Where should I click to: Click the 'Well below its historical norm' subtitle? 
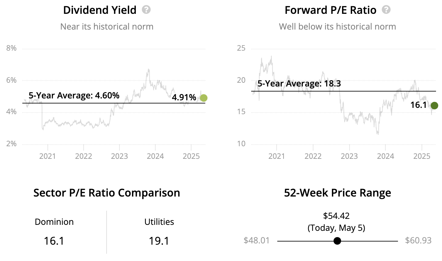(x=337, y=26)
